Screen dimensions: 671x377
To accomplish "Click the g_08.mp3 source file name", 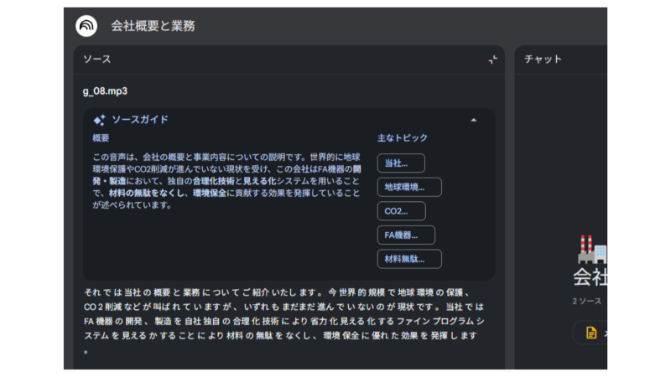I will click(105, 90).
